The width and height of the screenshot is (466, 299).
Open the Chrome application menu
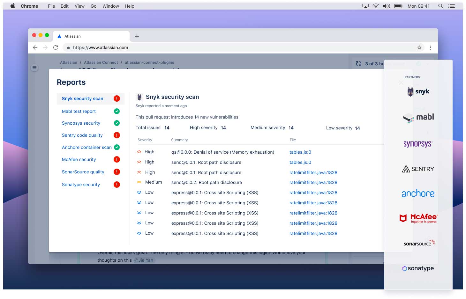tap(29, 6)
